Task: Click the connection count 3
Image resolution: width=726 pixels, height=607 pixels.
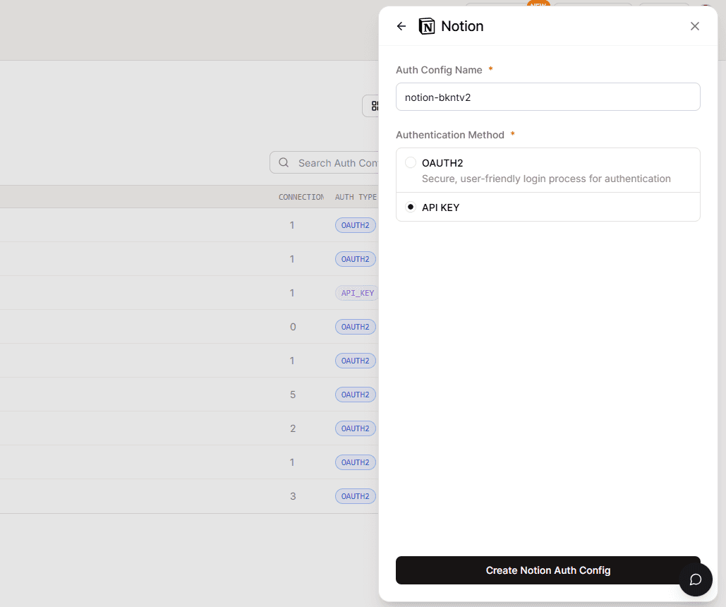Action: click(x=293, y=496)
